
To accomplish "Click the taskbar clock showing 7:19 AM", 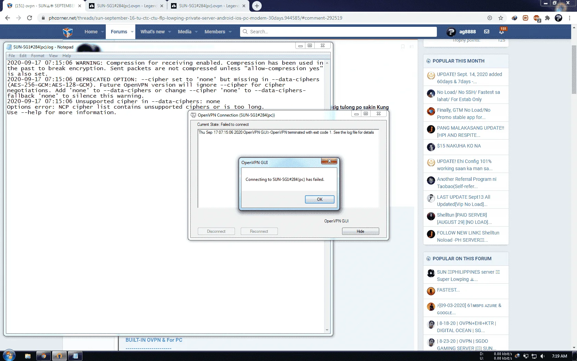I will (559, 356).
